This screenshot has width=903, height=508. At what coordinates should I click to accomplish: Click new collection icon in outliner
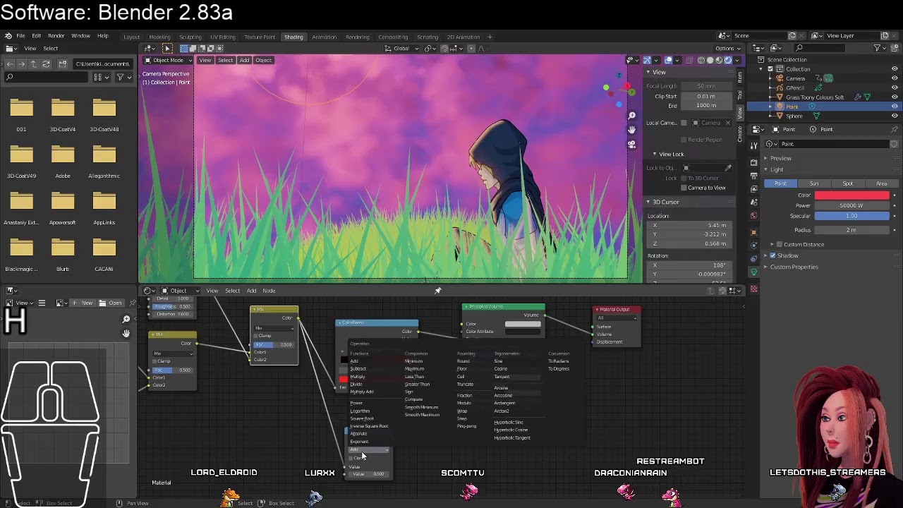pos(894,48)
